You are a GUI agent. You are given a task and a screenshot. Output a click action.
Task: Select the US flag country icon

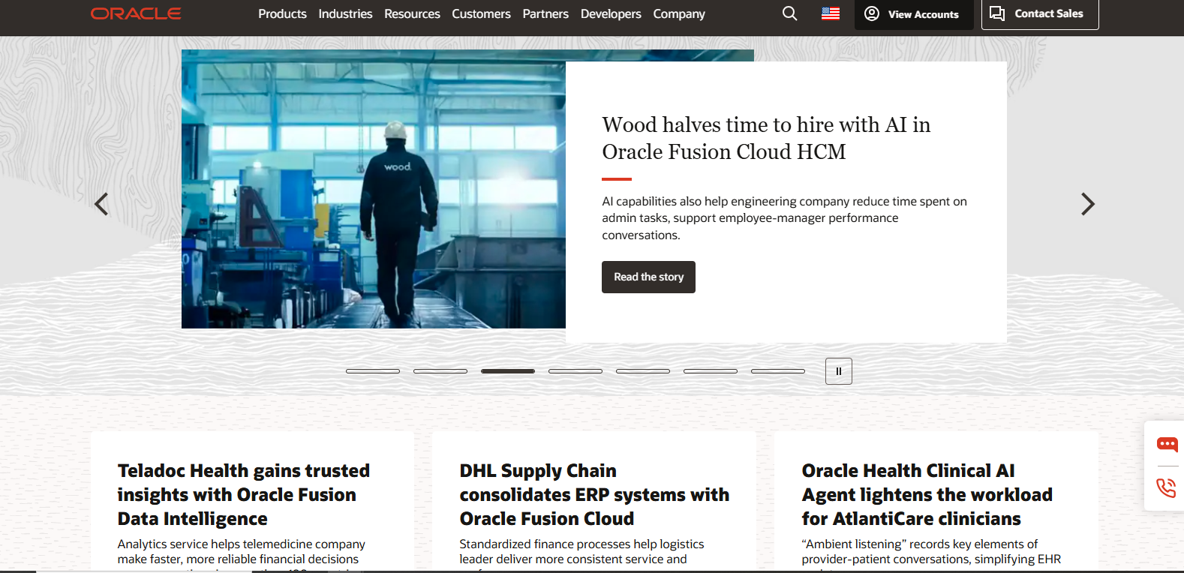(x=831, y=13)
